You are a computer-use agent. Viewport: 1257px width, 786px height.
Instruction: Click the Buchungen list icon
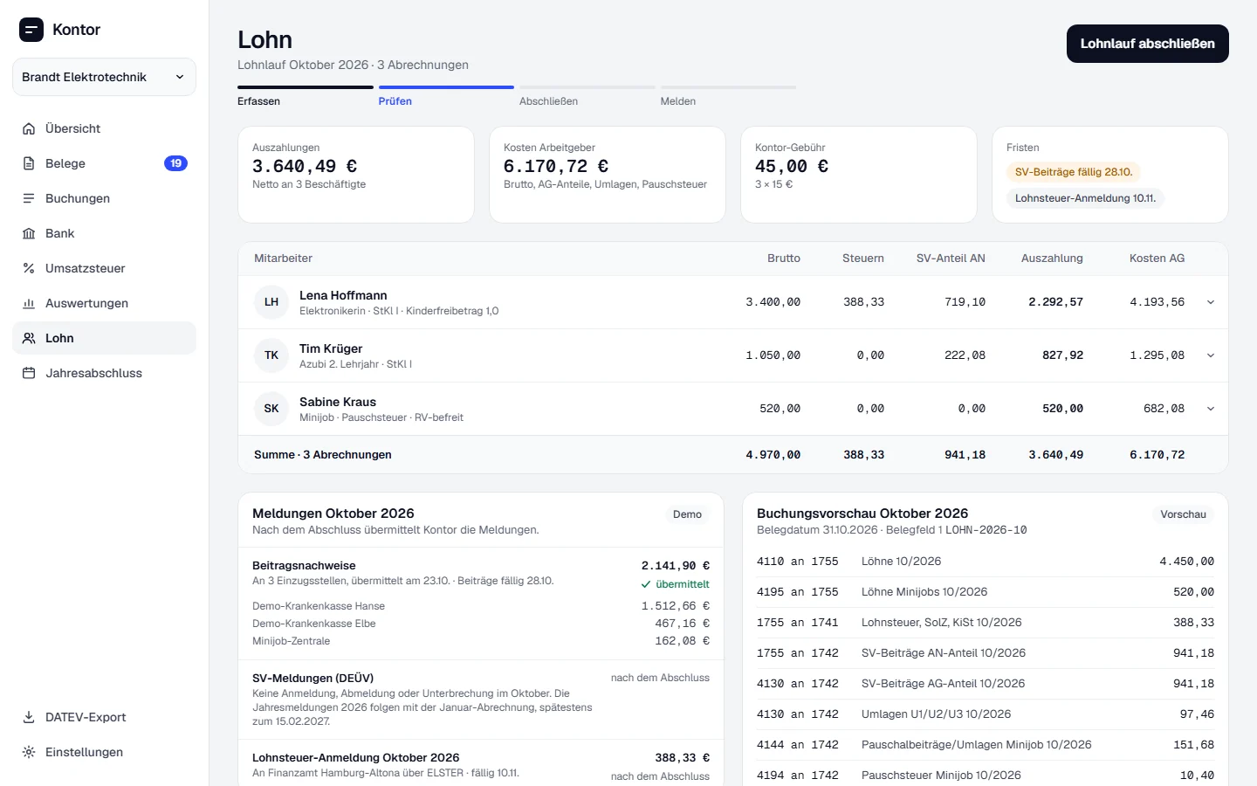[29, 198]
